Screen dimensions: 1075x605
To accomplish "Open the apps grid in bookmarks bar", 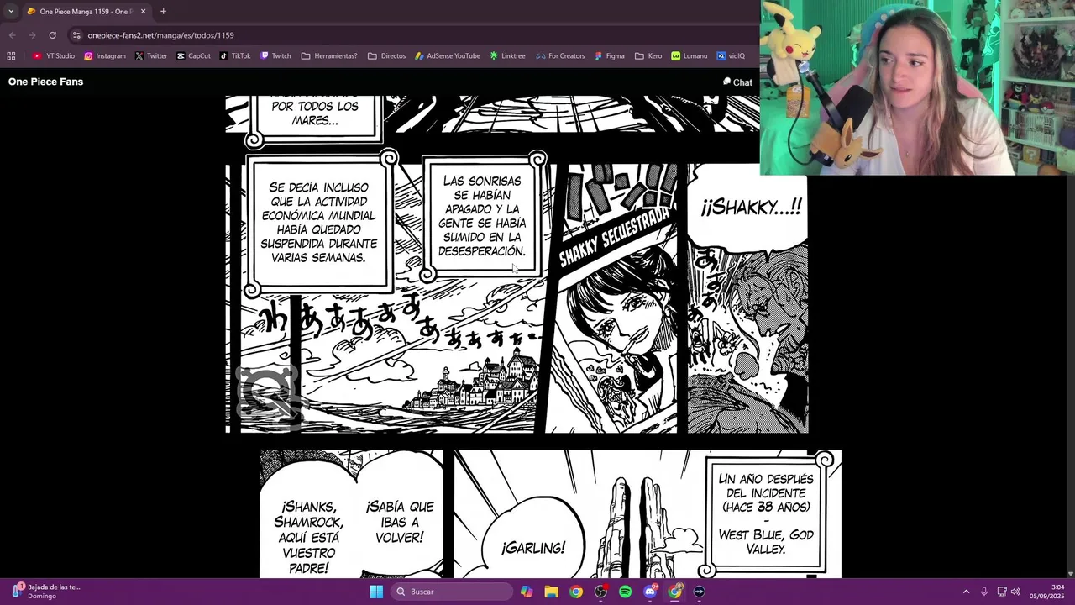I will pos(11,56).
